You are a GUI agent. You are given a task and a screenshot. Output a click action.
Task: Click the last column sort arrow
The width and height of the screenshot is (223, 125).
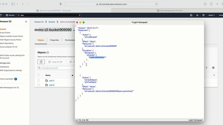coord(214,75)
